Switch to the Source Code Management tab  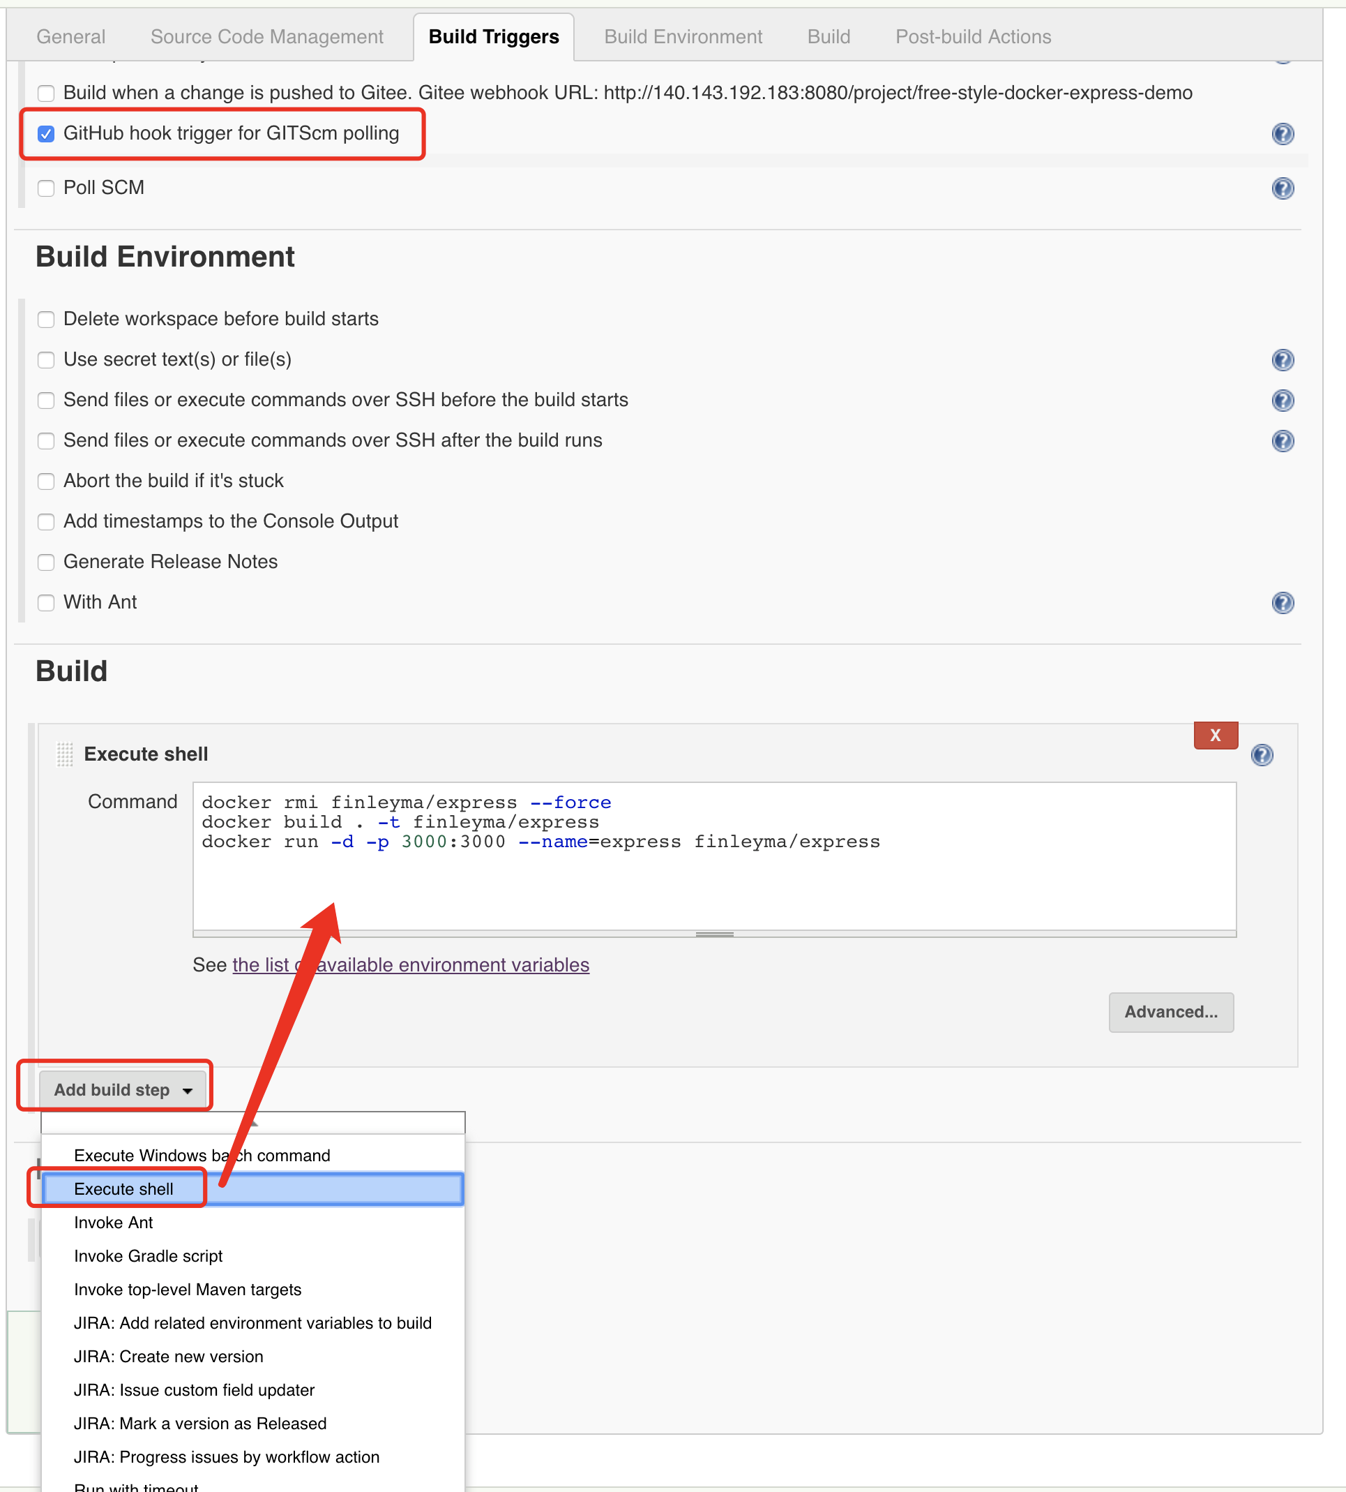(x=267, y=36)
